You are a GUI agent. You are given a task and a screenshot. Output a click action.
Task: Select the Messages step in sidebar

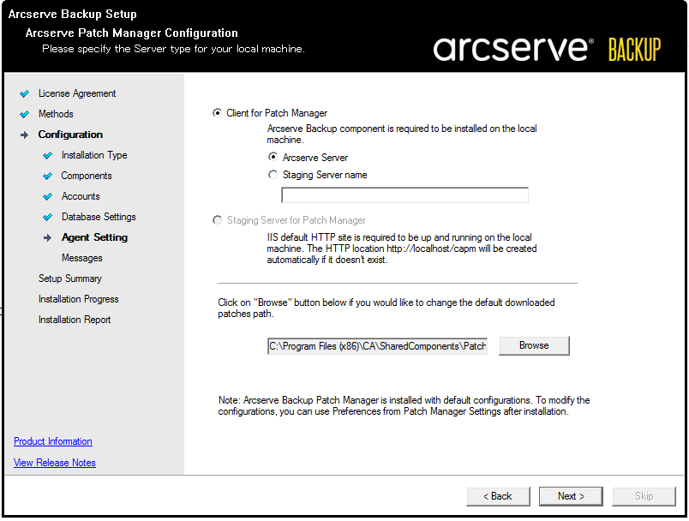click(81, 258)
